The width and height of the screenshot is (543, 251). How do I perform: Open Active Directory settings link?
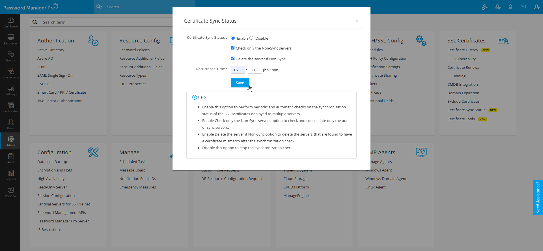tap(51, 50)
